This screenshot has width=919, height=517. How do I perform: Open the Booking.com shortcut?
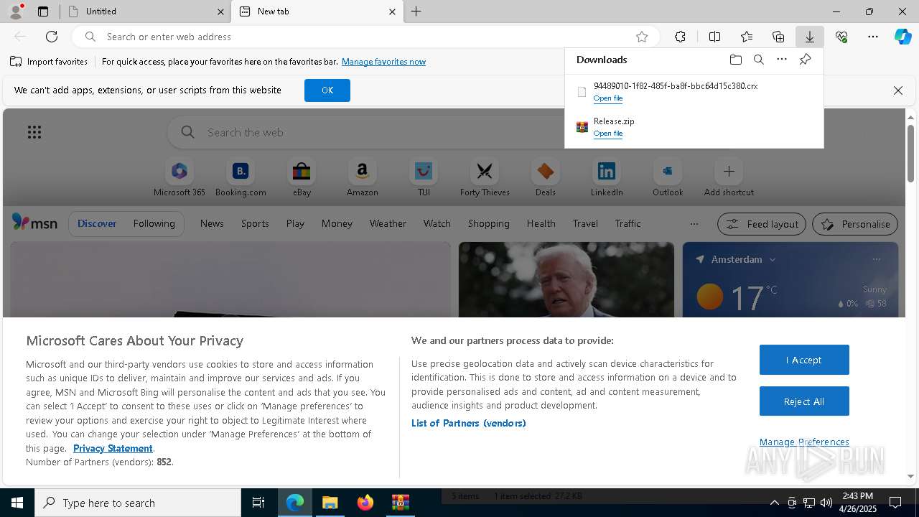pyautogui.click(x=241, y=178)
